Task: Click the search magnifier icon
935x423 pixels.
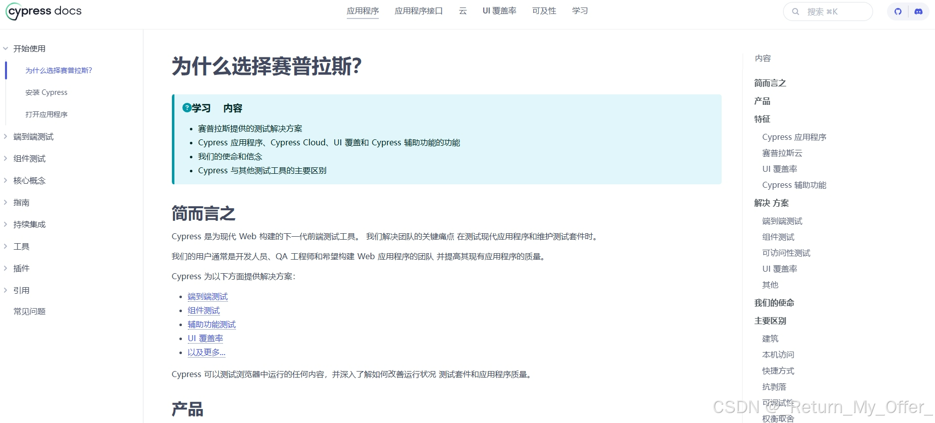Action: click(x=796, y=11)
